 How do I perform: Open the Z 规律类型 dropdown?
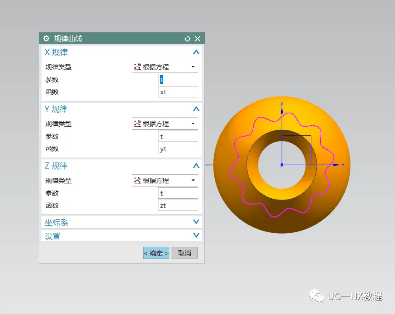coord(165,180)
